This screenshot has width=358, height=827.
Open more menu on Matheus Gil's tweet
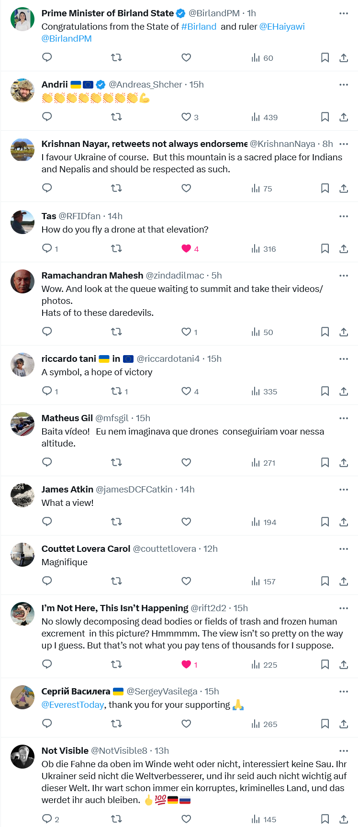[344, 418]
